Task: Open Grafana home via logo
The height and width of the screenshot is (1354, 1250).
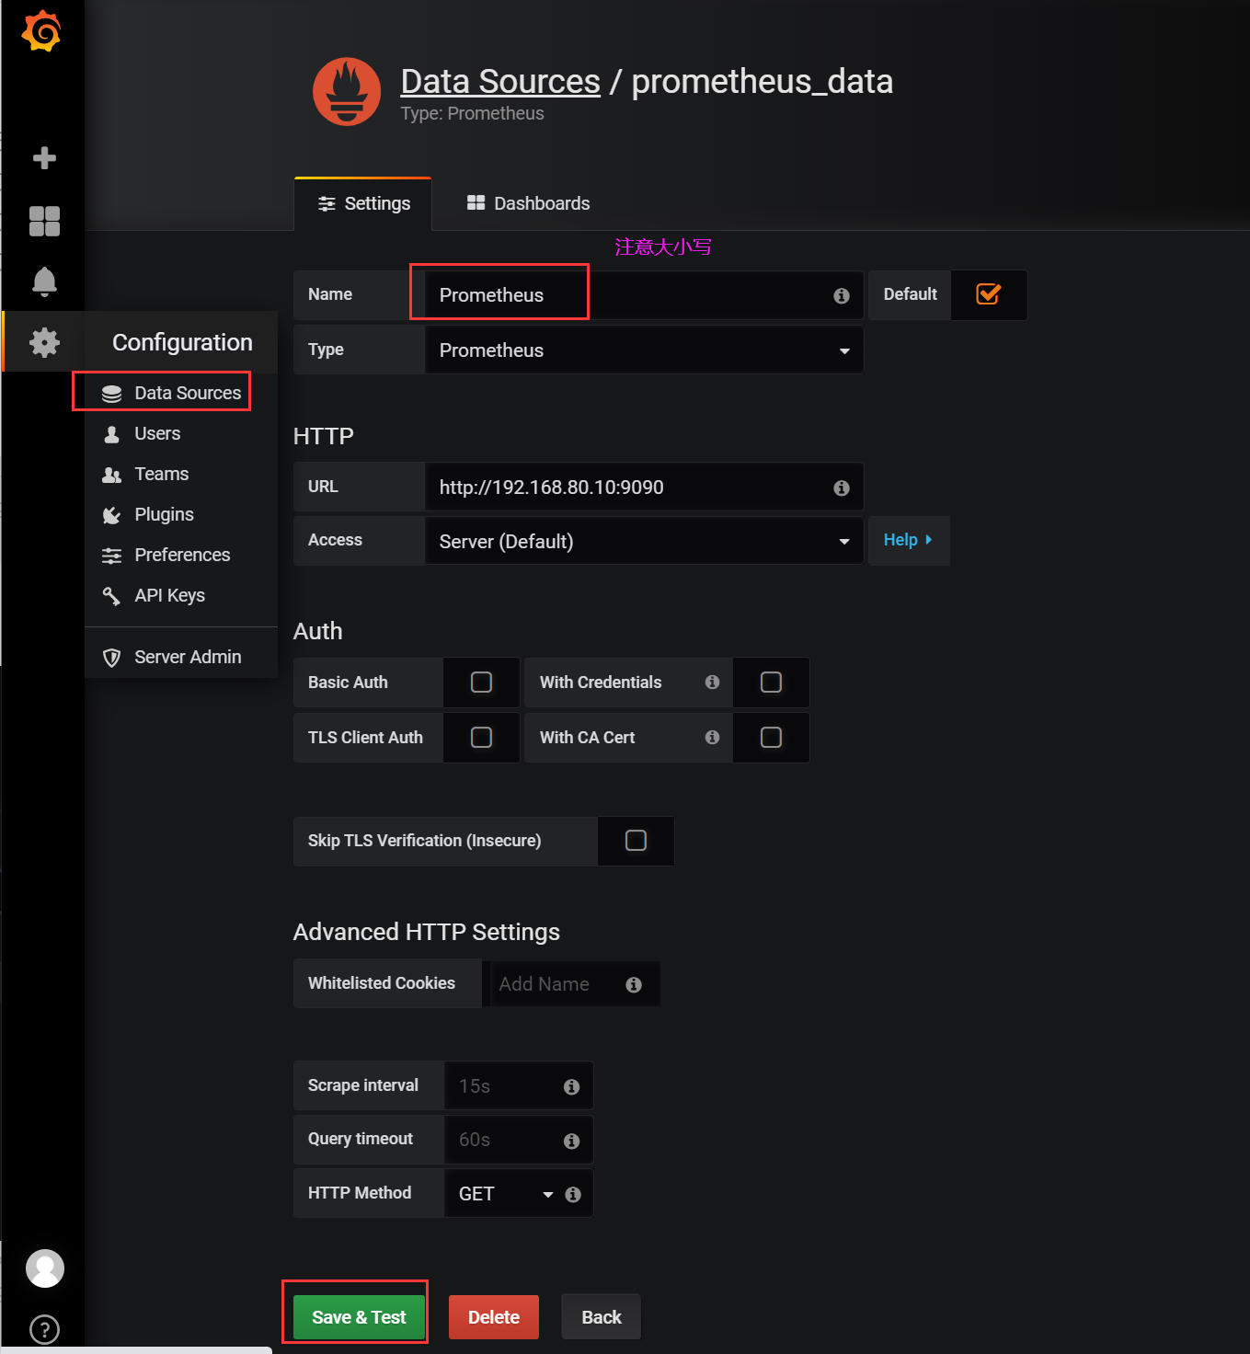Action: point(42,31)
